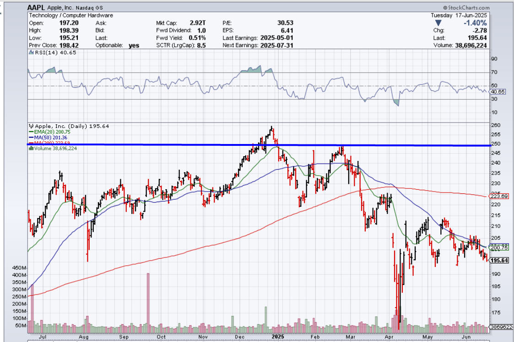Click the Technology / Computer Hardware sector text
The width and height of the screenshot is (514, 342).
point(70,15)
